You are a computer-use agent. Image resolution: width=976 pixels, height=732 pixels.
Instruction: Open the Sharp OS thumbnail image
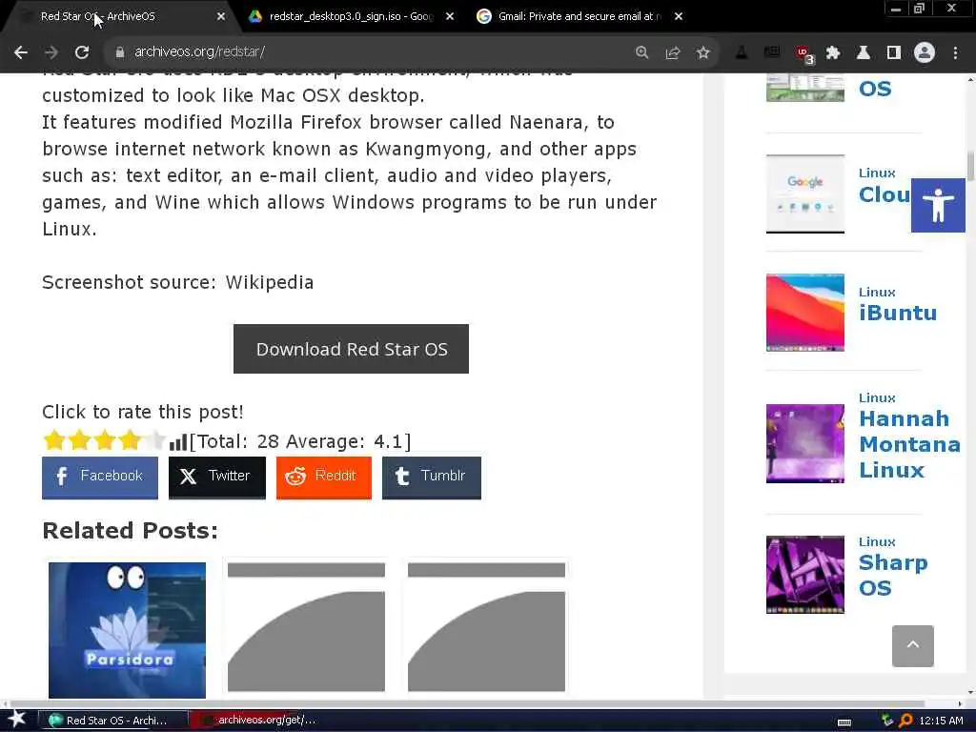pos(805,575)
